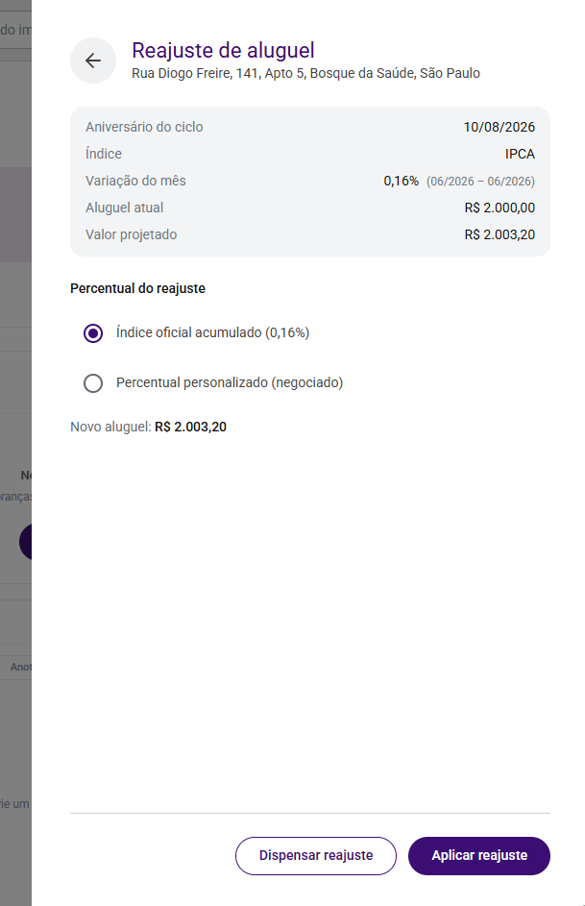Viewport: 585px width, 906px height.
Task: Click the partially hidden purple button behind overlay
Action: click(25, 542)
